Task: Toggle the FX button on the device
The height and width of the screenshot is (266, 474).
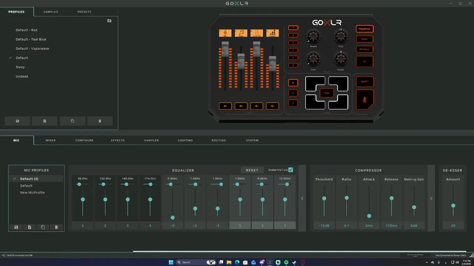Action: (x=364, y=61)
